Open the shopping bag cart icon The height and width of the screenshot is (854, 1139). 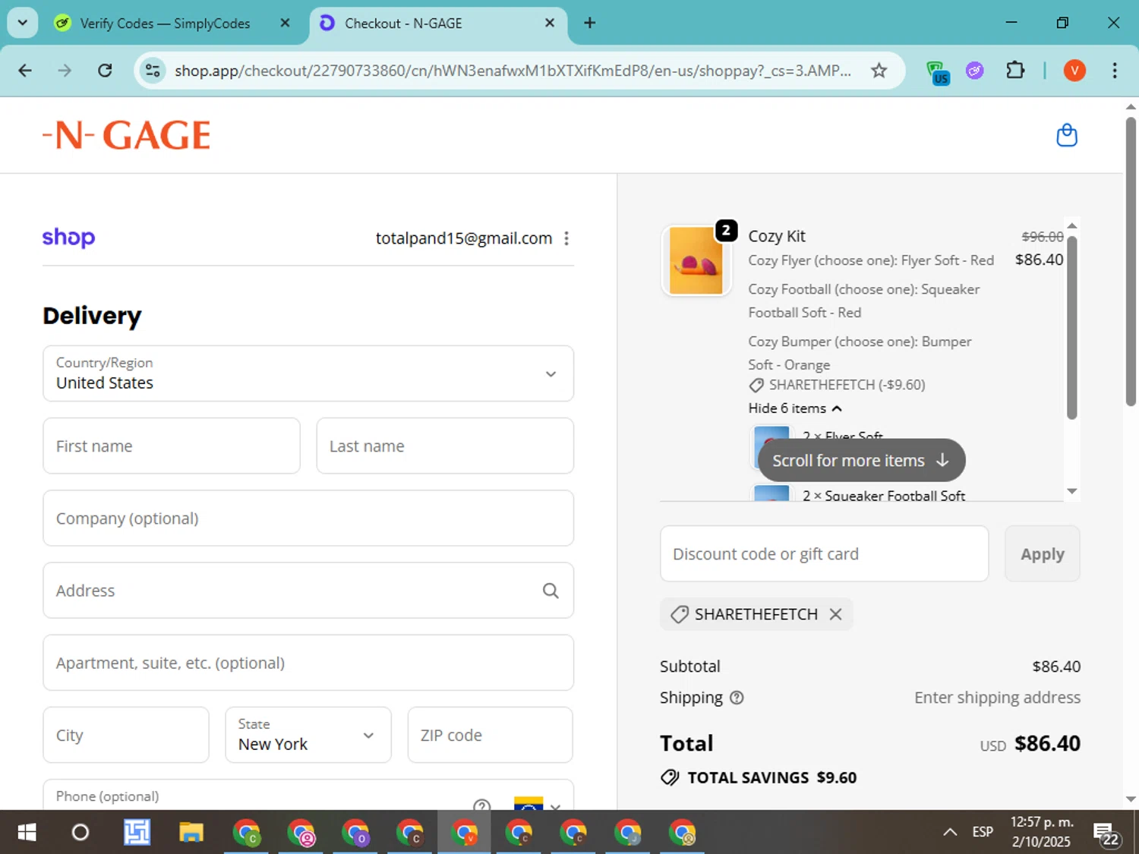1067,135
